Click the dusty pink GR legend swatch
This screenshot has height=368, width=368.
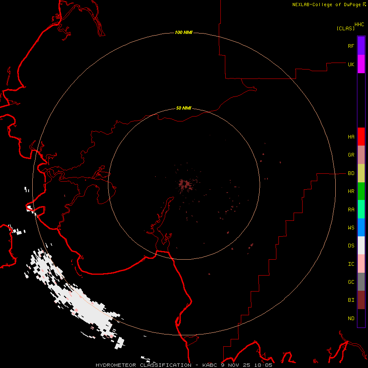[x=361, y=155]
